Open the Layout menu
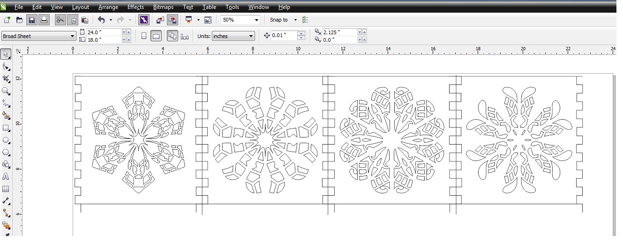This screenshot has width=623, height=245. (x=81, y=7)
